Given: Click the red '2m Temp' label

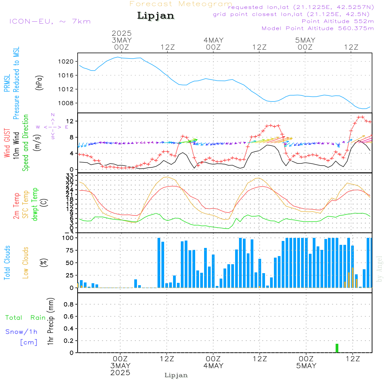Looking at the screenshot, I should coord(16,206).
